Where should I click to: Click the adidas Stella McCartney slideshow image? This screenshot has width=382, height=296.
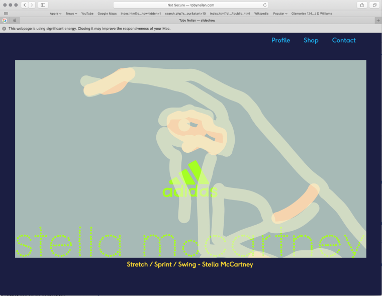[190, 159]
